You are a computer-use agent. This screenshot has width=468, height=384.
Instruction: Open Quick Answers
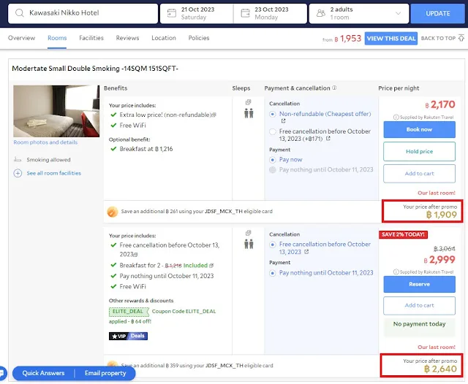point(43,373)
